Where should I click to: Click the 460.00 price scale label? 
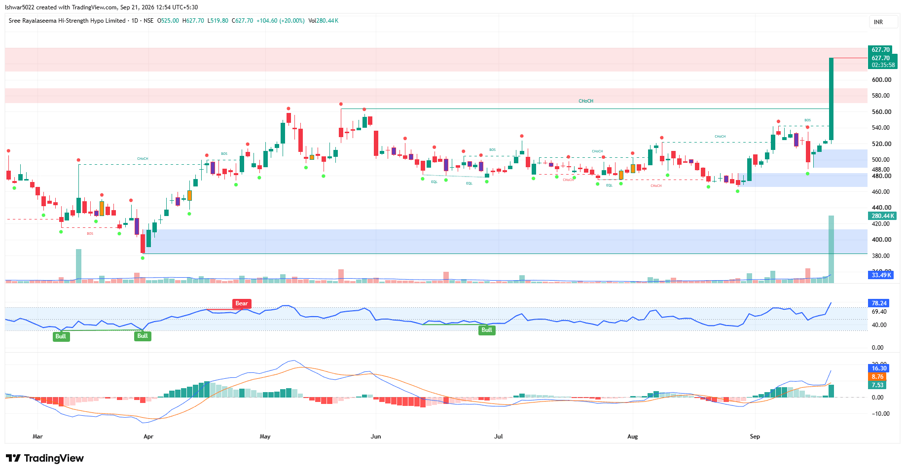pos(881,192)
